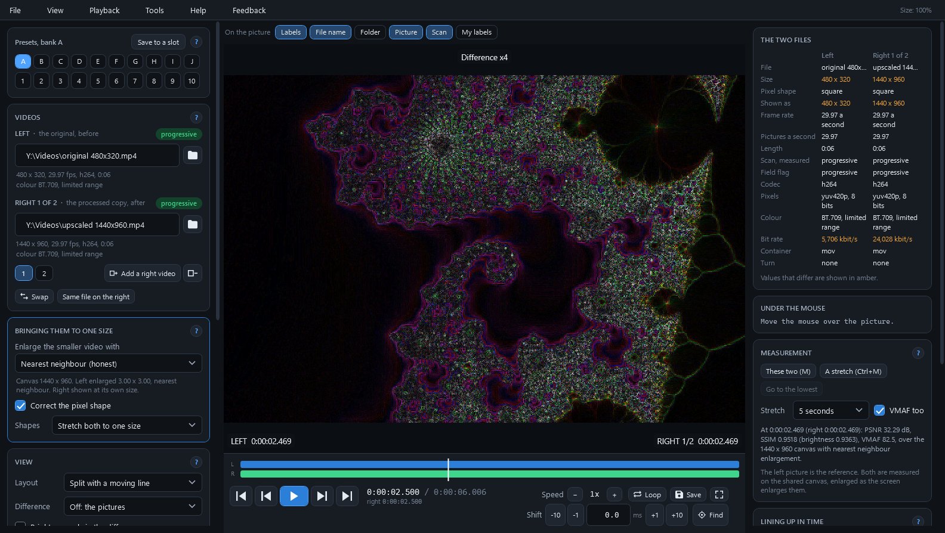
Task: Enable the Folder overlay chip
Action: pyautogui.click(x=370, y=32)
